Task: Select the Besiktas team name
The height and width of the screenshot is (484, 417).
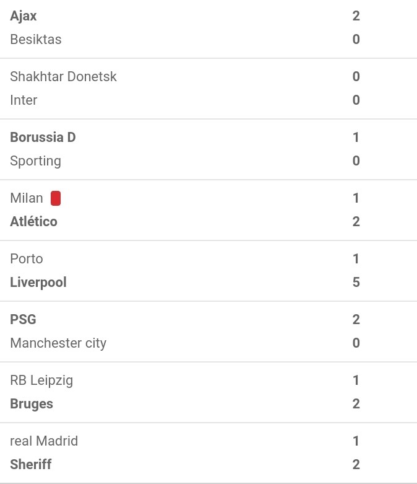Action: [x=36, y=40]
